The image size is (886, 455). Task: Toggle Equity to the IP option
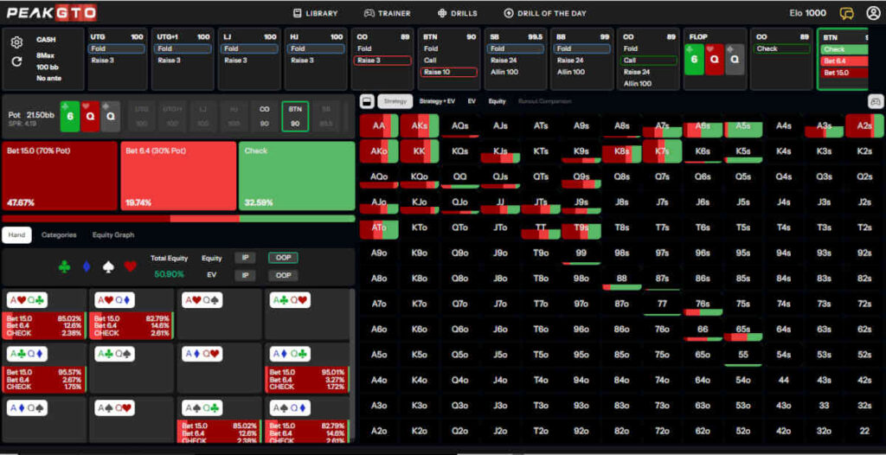pyautogui.click(x=245, y=258)
